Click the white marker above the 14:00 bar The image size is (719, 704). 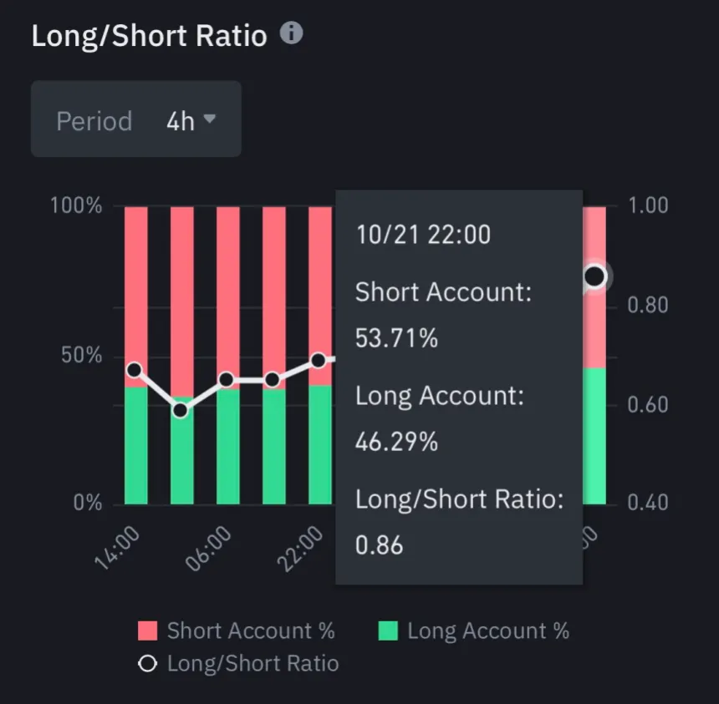coord(135,368)
